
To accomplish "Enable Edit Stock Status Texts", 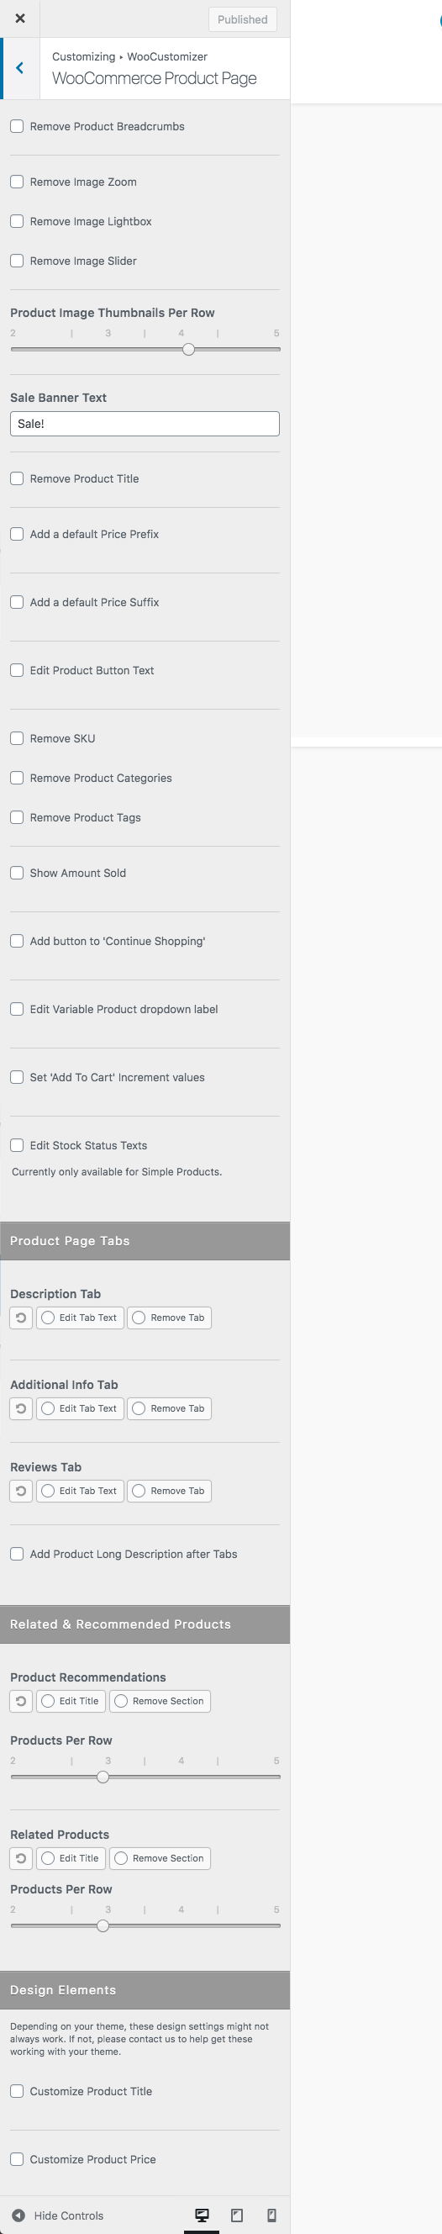I will coord(17,1146).
